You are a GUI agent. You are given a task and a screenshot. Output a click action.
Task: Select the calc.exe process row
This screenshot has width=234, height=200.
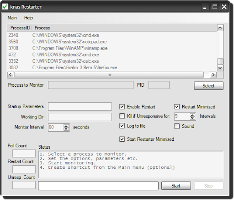pyautogui.click(x=112, y=61)
